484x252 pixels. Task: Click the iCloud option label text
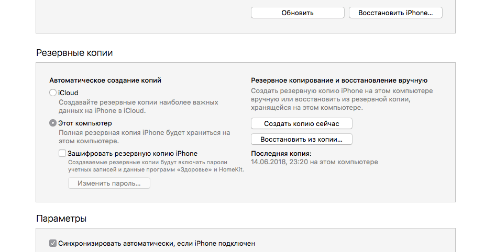coord(68,93)
